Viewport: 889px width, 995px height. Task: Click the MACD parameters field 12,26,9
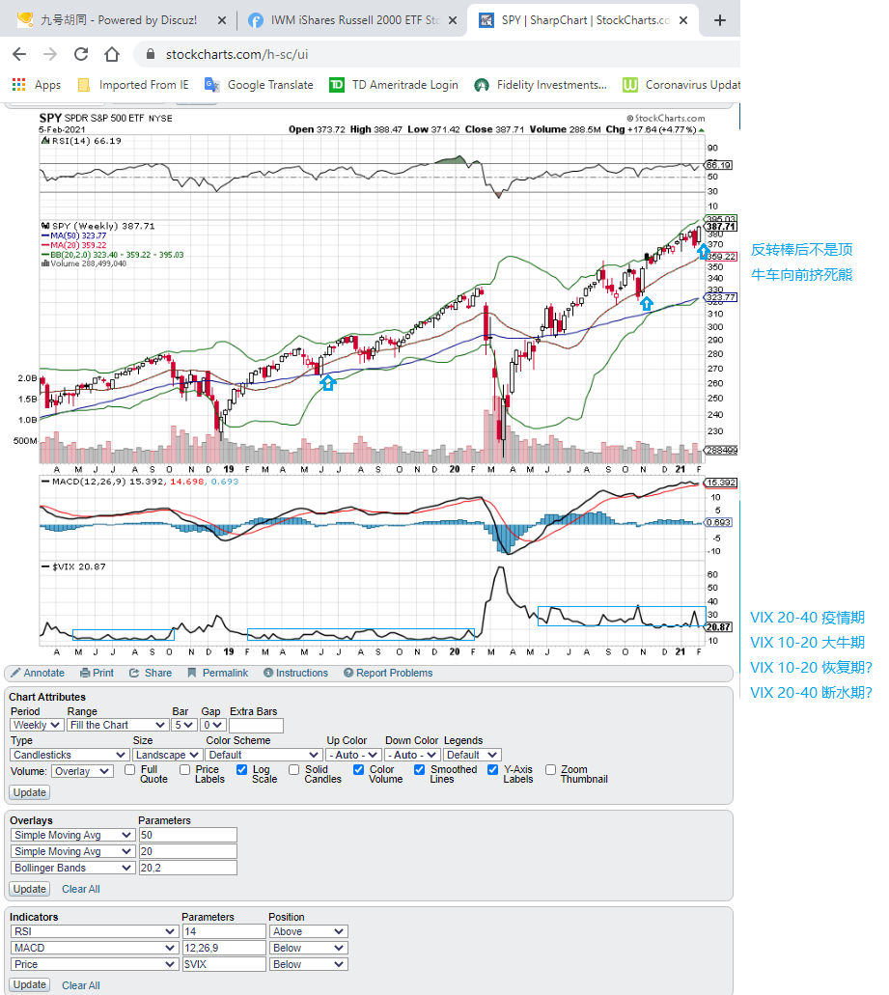coord(223,948)
